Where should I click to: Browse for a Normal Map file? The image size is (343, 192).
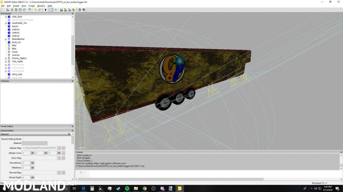pos(59,173)
